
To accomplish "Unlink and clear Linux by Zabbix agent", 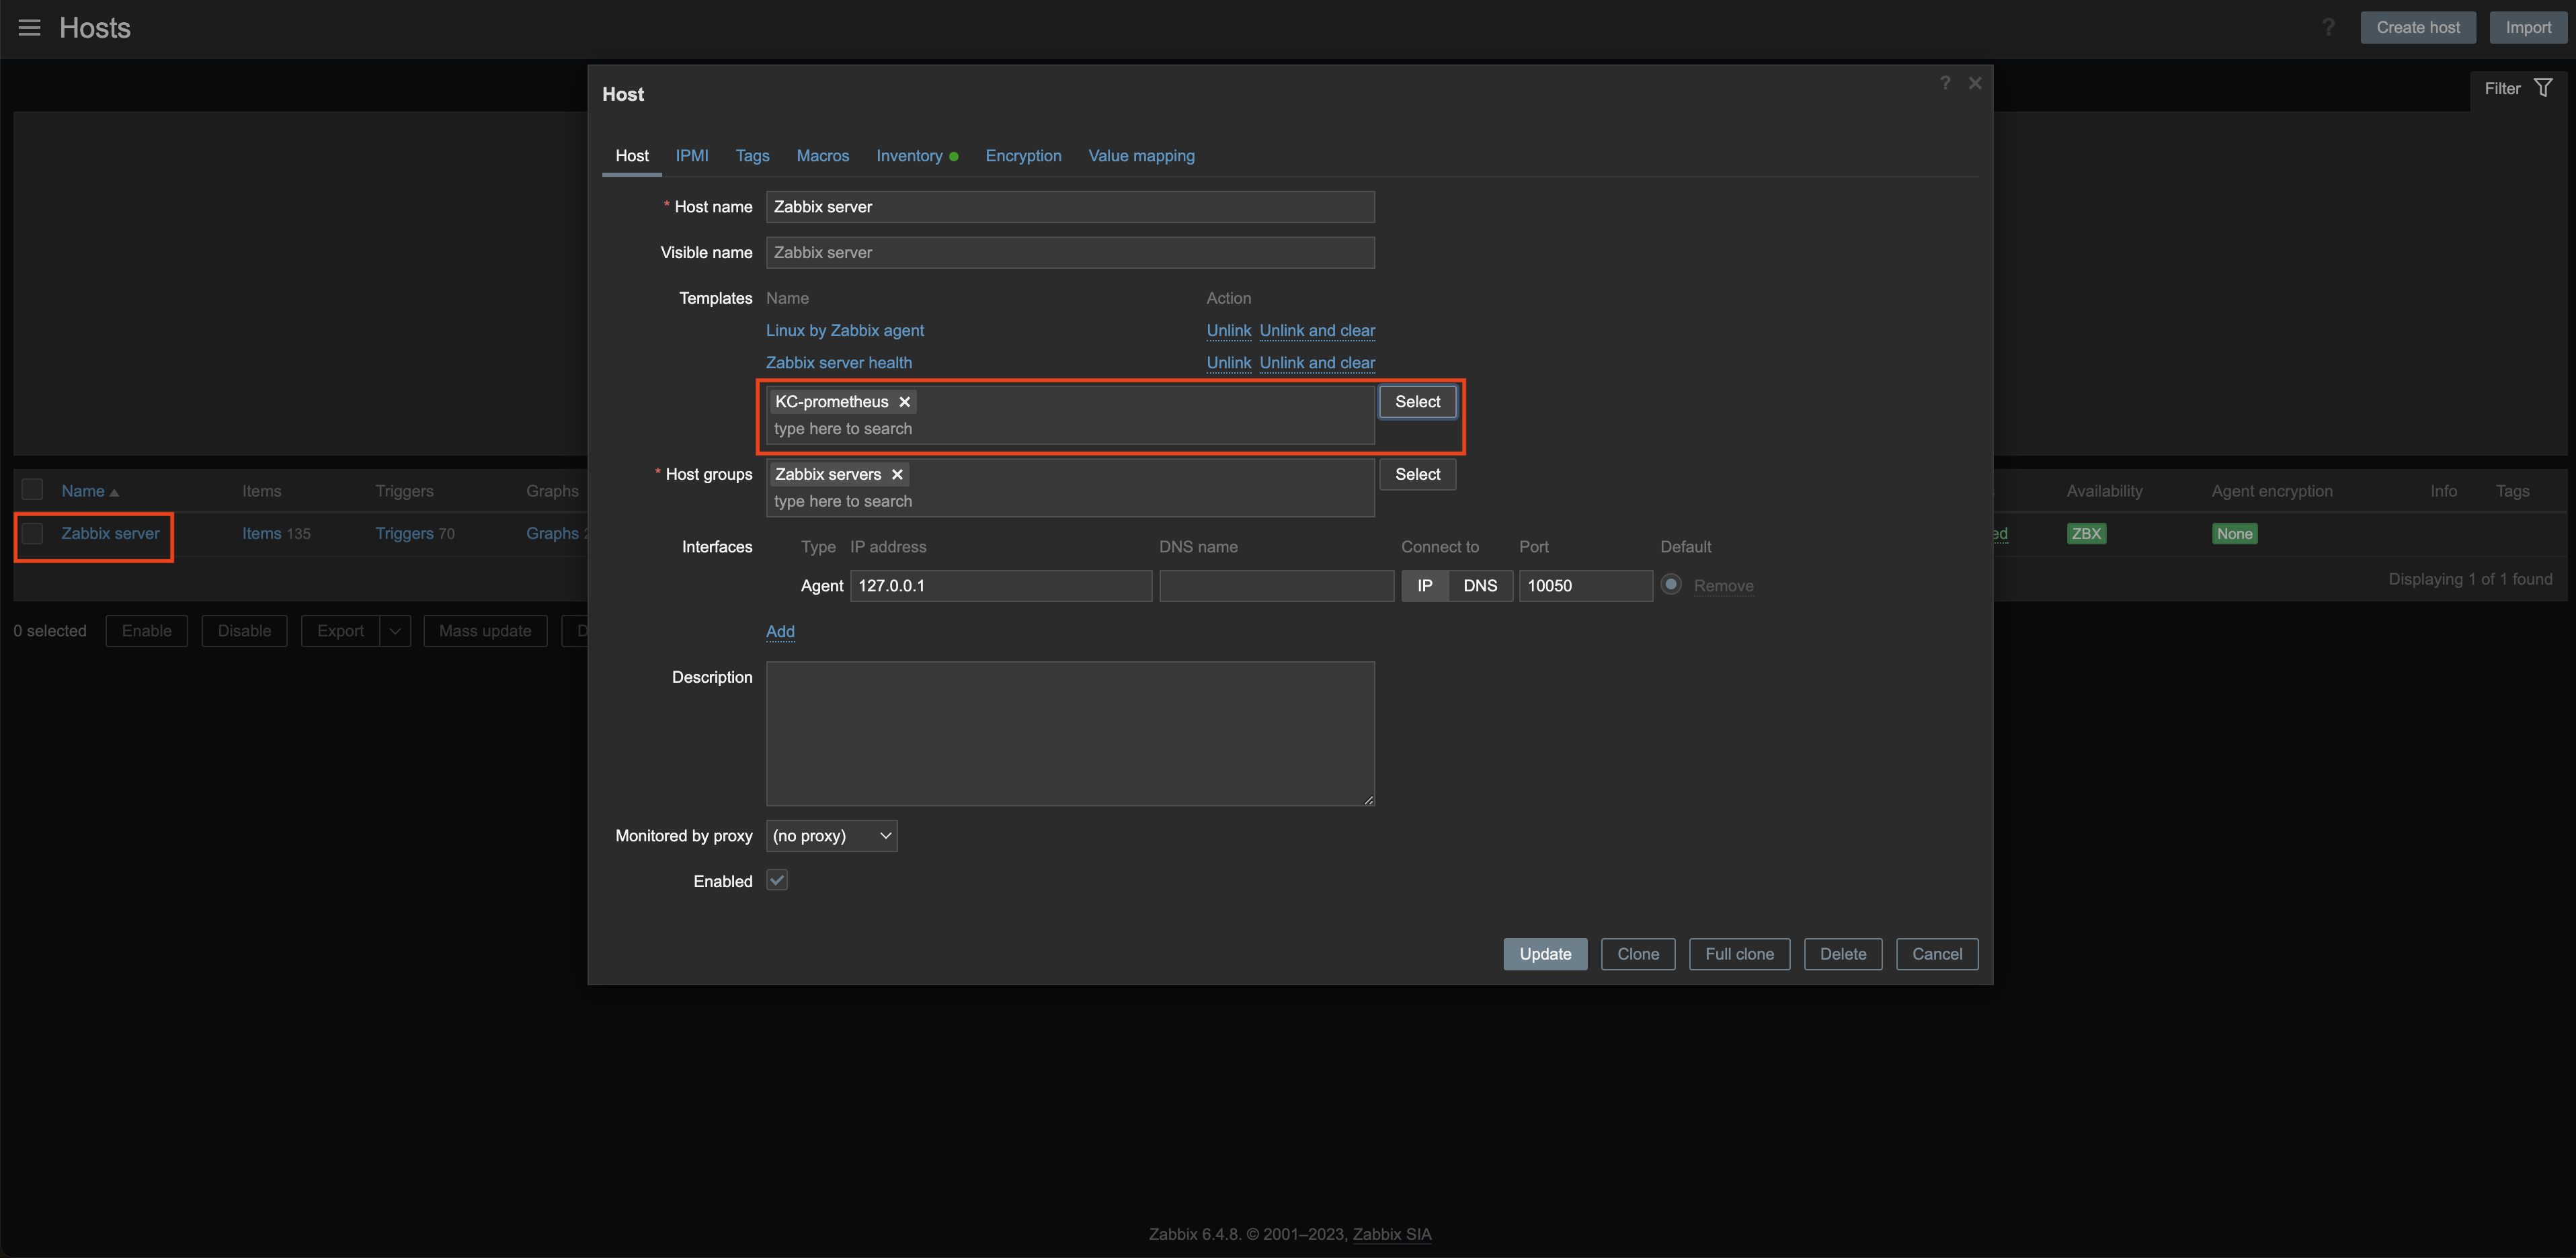I will click(x=1317, y=331).
